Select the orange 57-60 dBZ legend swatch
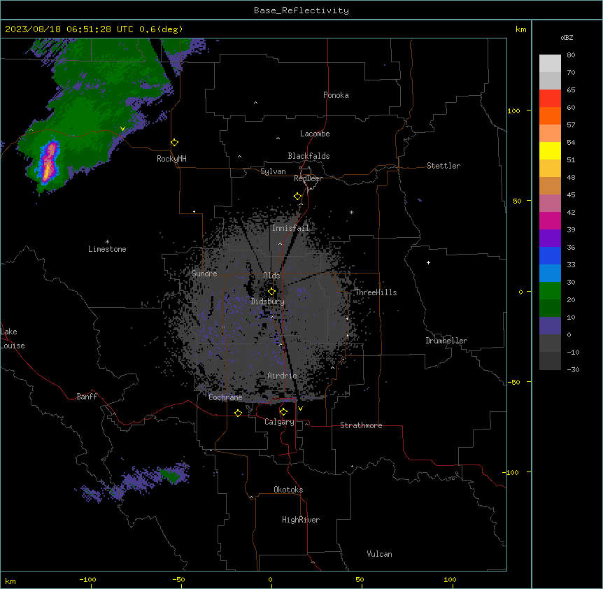 tap(550, 115)
